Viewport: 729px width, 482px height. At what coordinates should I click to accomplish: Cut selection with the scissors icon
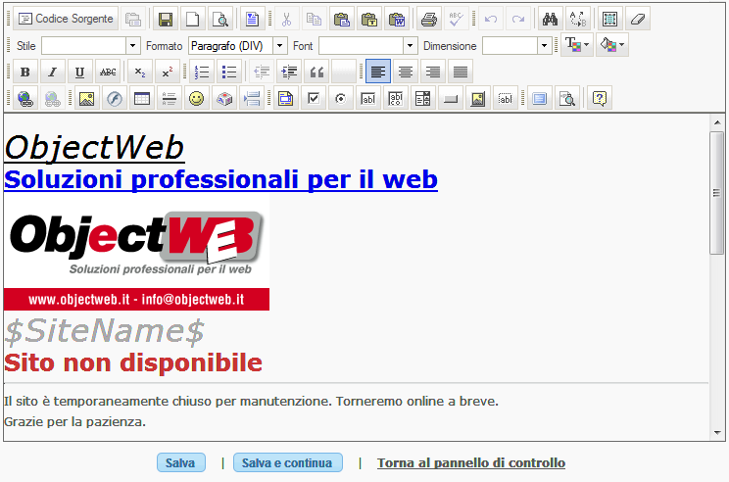(287, 19)
